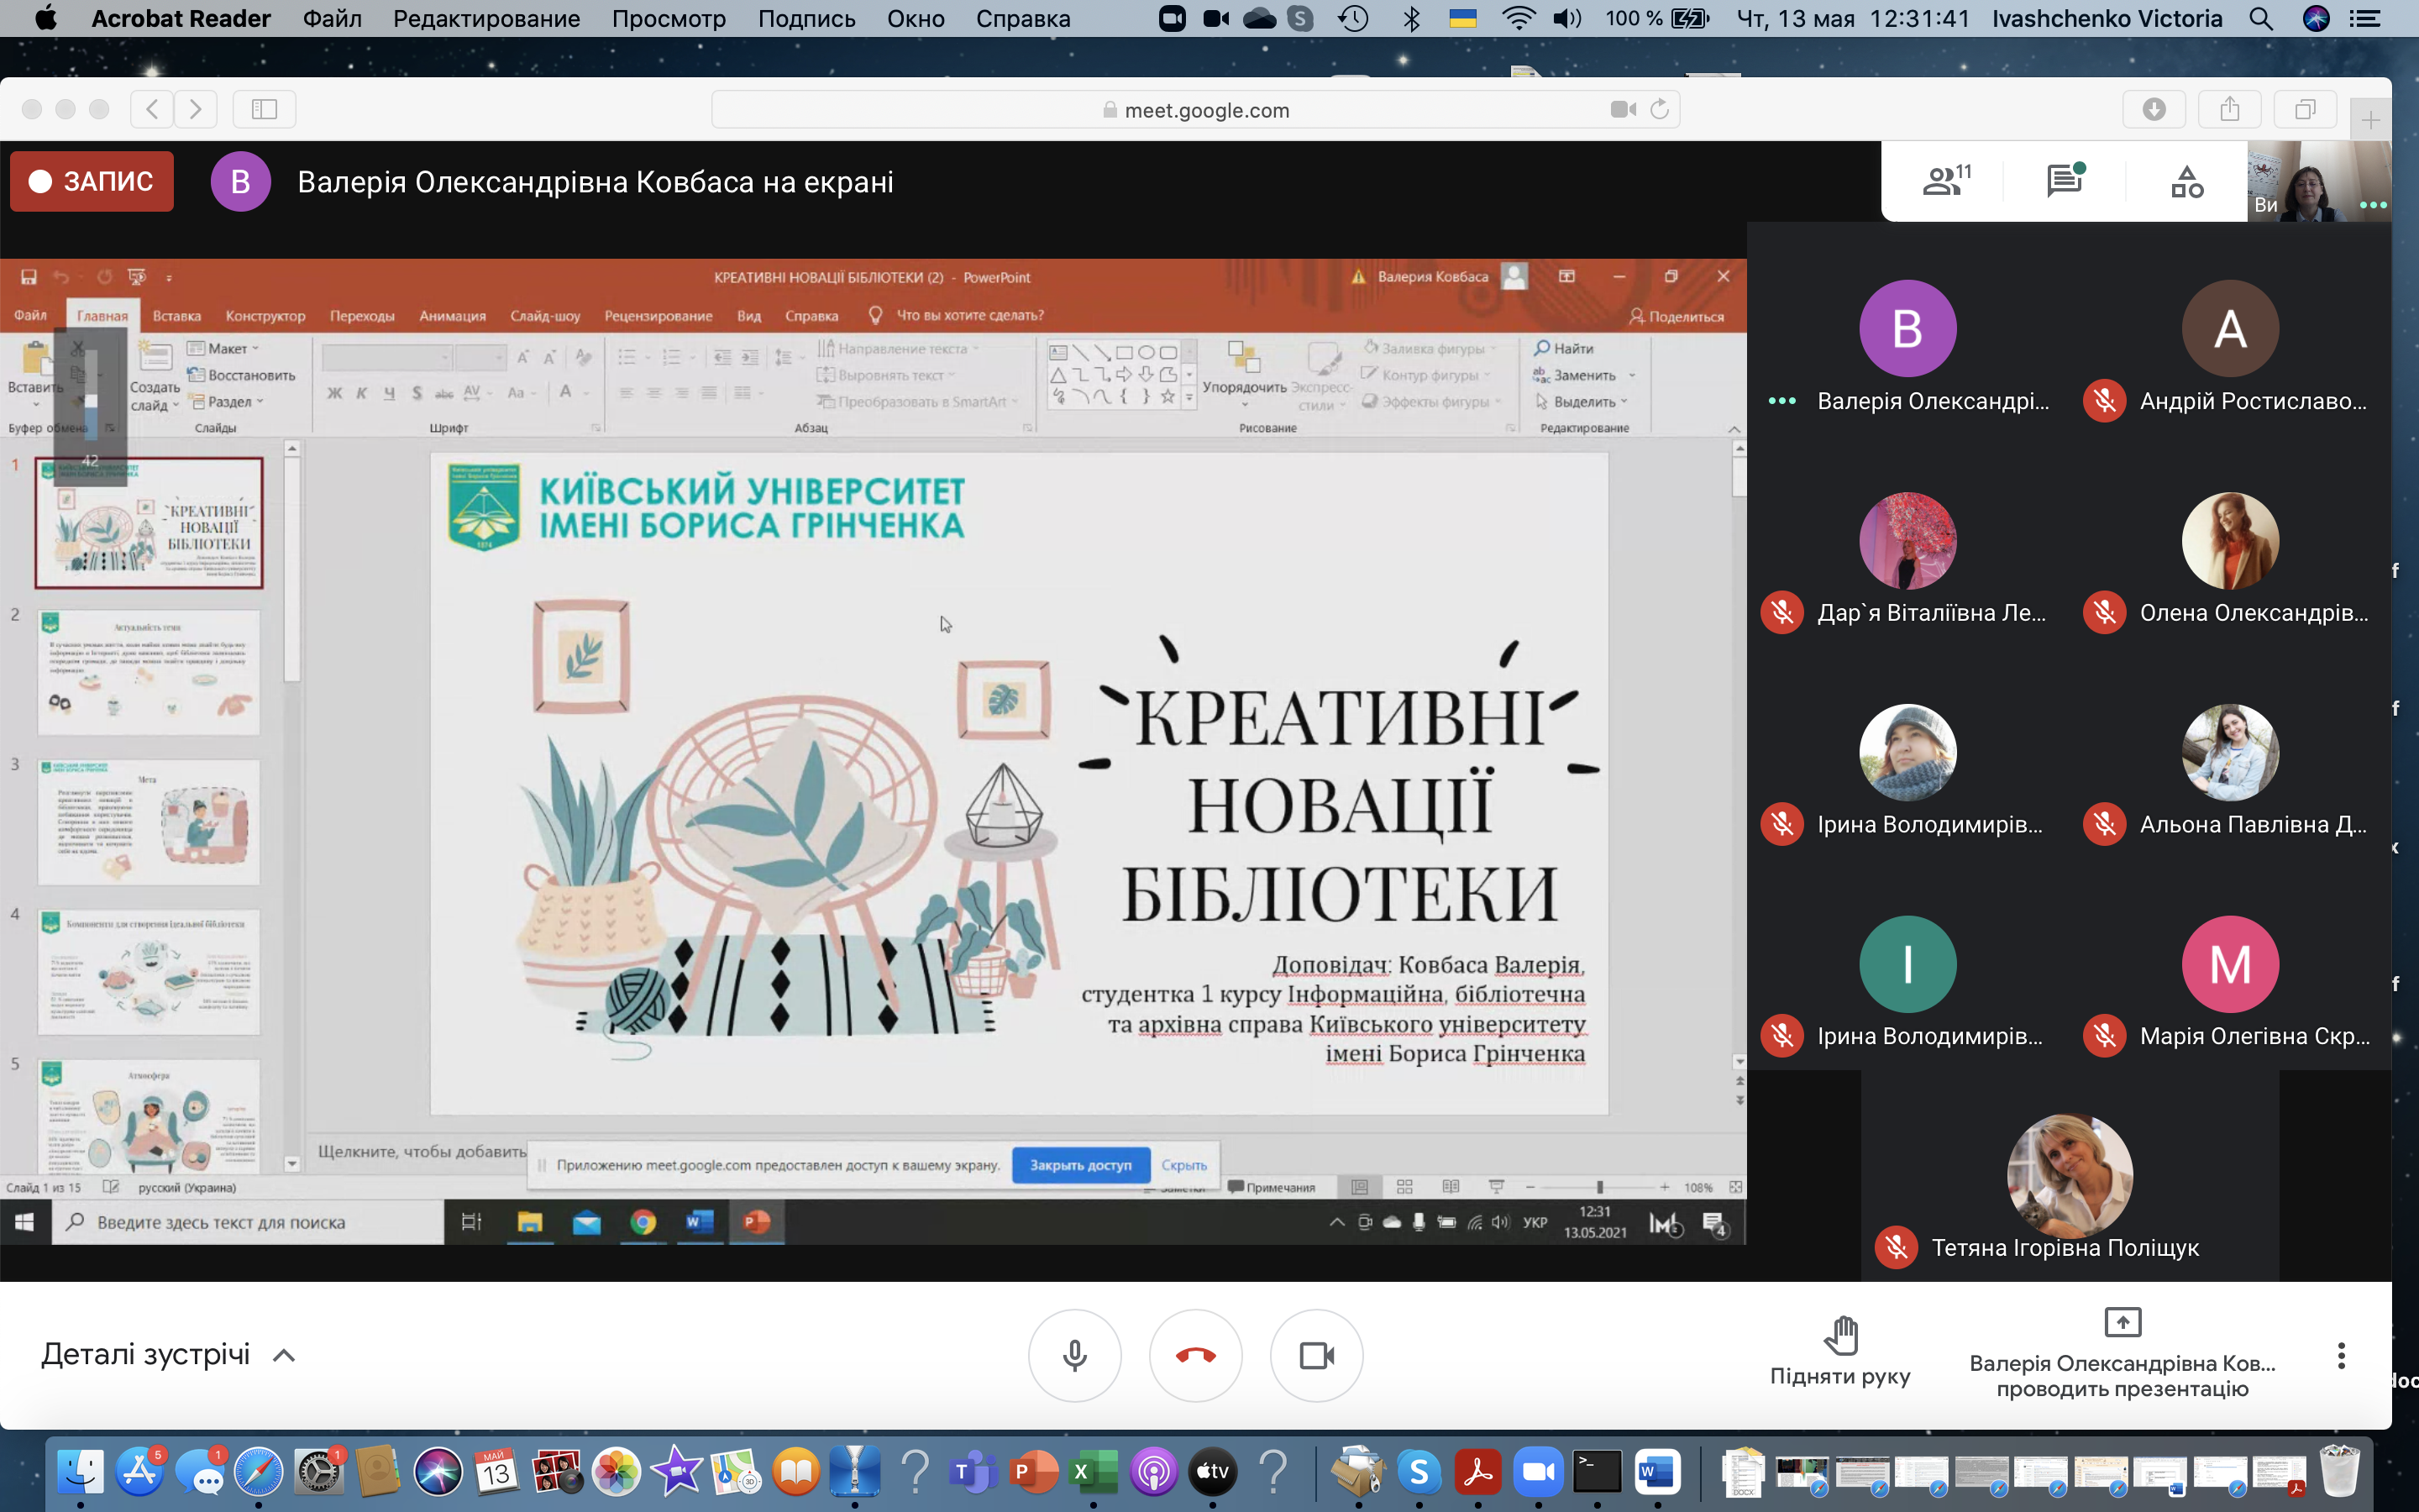2419x1512 pixels.
Task: Toggle the microphone mute button
Action: [x=1074, y=1356]
